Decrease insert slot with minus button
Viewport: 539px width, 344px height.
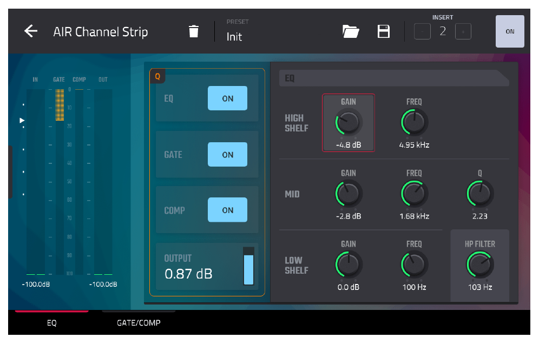422,31
